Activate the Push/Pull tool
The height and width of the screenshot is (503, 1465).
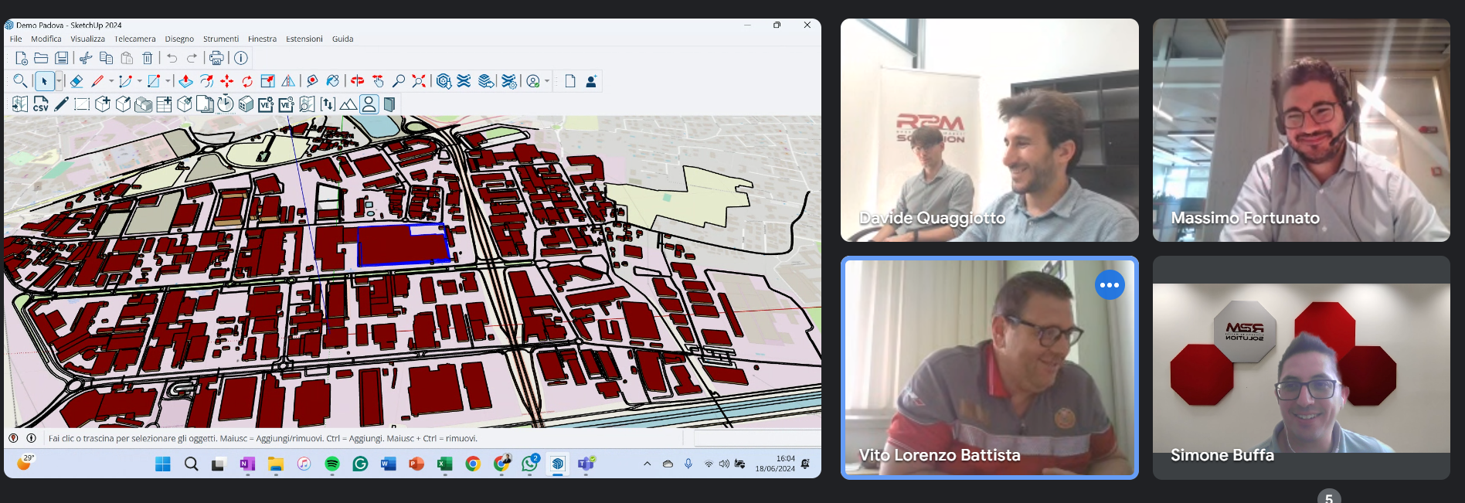tap(185, 81)
